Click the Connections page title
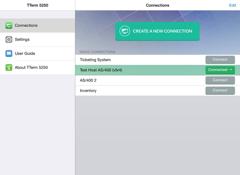The width and height of the screenshot is (240, 175). (157, 5)
